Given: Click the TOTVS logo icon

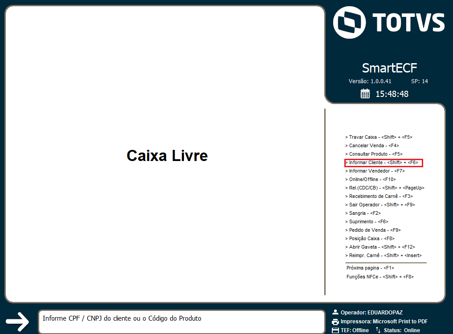Looking at the screenshot, I should 349,23.
